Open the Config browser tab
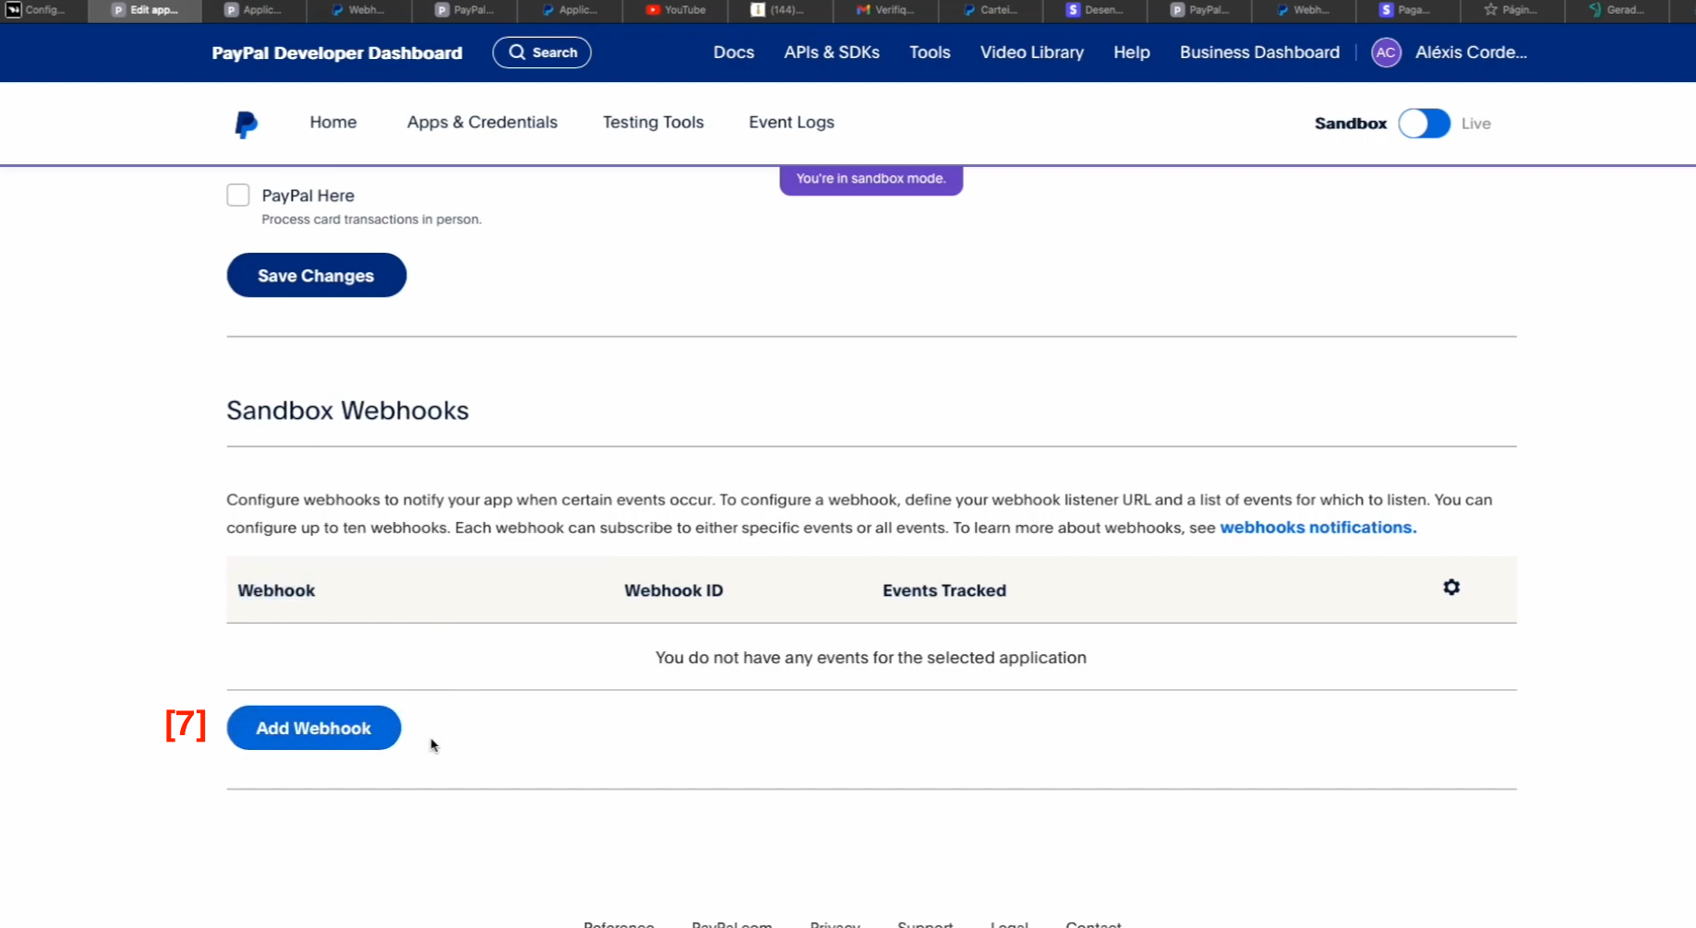This screenshot has height=928, width=1696. click(x=37, y=10)
